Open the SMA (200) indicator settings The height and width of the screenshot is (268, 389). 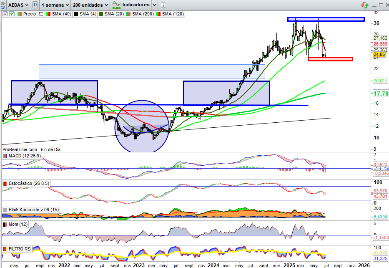140,14
